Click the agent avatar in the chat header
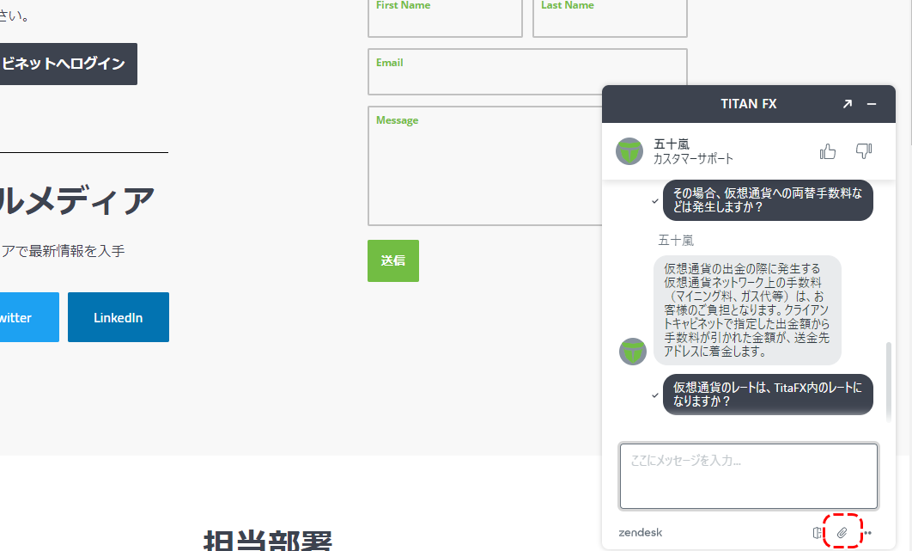Viewport: 912px width, 551px height. coord(629,151)
